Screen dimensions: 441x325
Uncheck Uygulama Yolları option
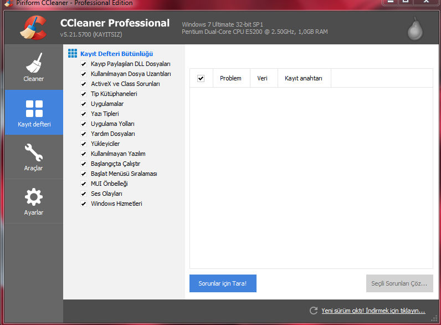tap(84, 124)
